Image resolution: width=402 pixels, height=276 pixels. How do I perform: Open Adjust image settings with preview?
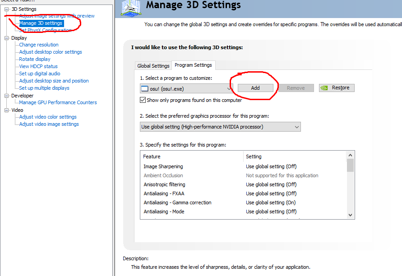click(57, 16)
